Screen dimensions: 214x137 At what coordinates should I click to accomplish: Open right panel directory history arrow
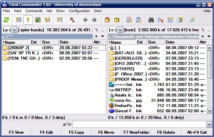click(x=209, y=37)
